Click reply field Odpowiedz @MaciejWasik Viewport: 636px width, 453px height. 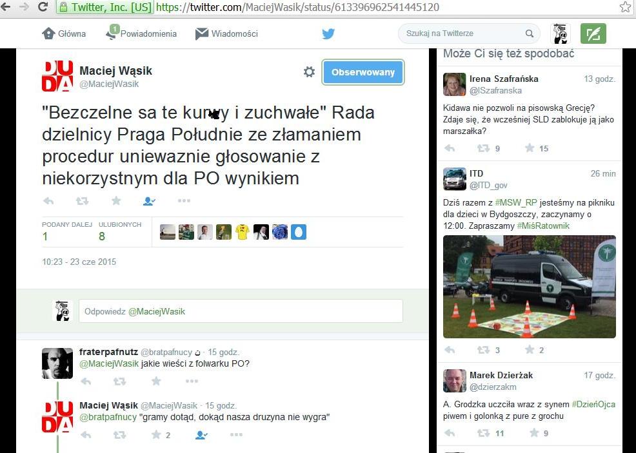(x=241, y=311)
